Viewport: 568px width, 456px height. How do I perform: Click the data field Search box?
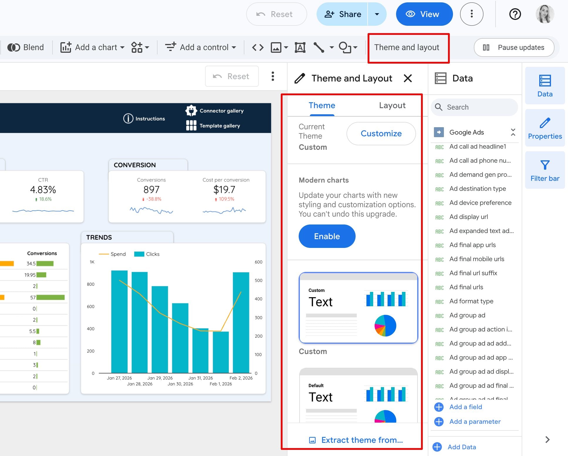(474, 107)
